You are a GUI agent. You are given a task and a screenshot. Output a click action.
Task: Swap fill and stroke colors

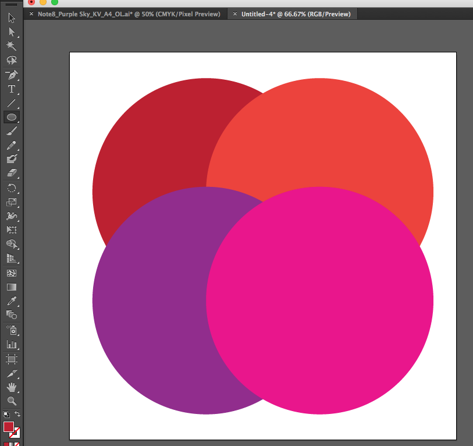coord(17,414)
